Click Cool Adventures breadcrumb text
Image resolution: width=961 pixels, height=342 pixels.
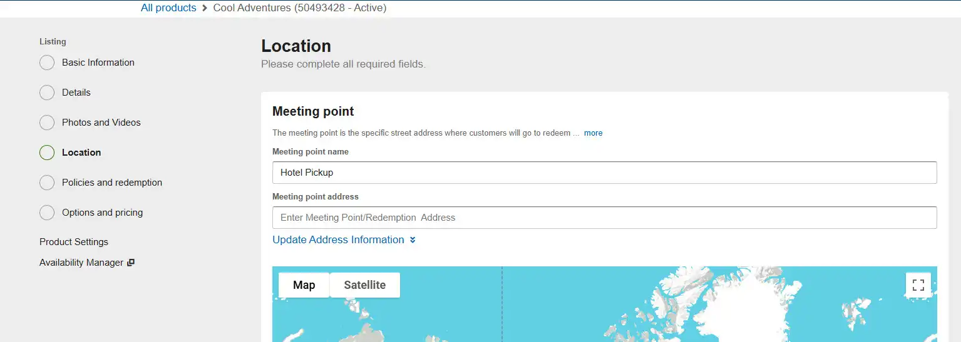(x=300, y=8)
